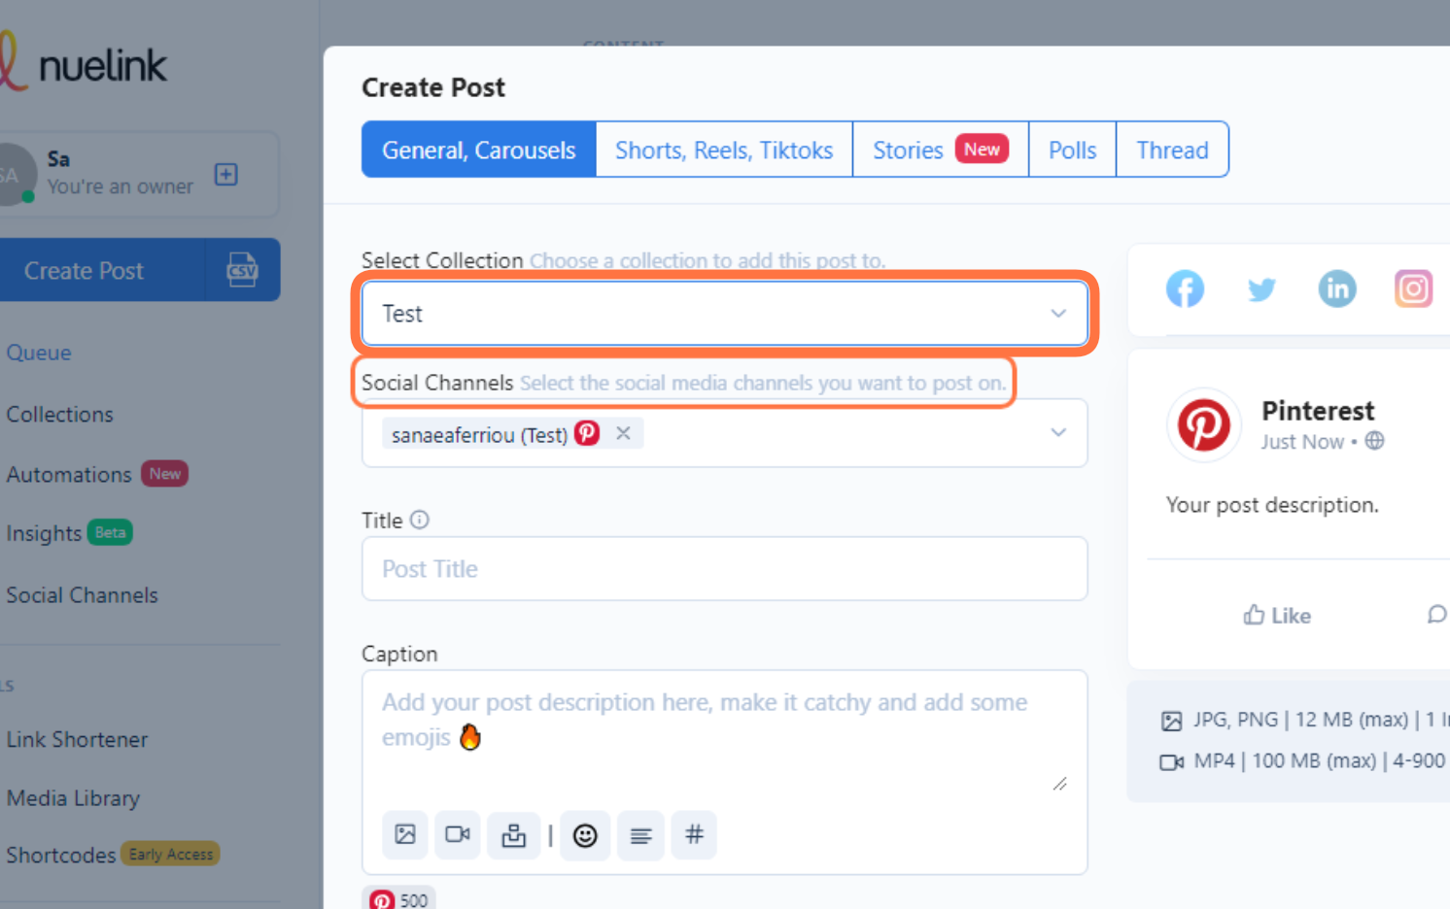Expand the Social Channels selection dropdown
The width and height of the screenshot is (1450, 909).
tap(1057, 433)
